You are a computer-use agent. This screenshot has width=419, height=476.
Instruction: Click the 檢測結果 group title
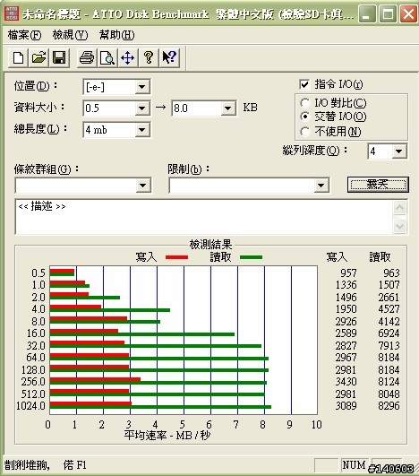[x=210, y=244]
